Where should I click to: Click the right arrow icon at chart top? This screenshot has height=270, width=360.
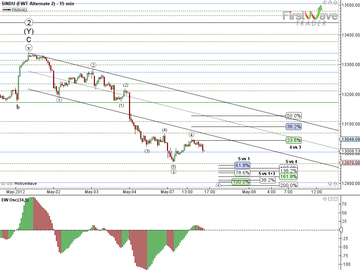(325, 2)
